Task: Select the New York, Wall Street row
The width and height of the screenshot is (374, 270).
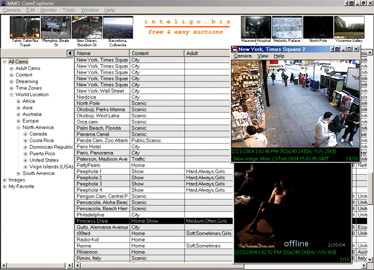Action: pos(154,91)
